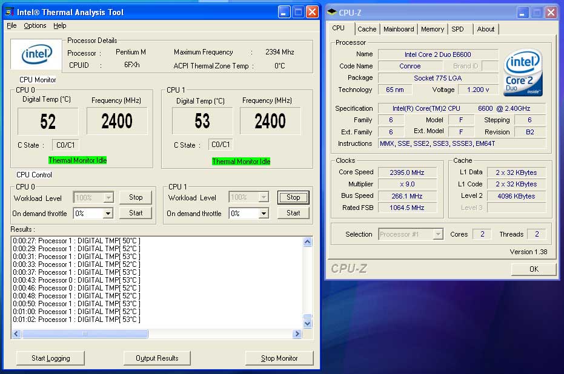The width and height of the screenshot is (564, 374).
Task: Expand the CPU 0 Workload Level dropdown
Action: pyautogui.click(x=108, y=197)
